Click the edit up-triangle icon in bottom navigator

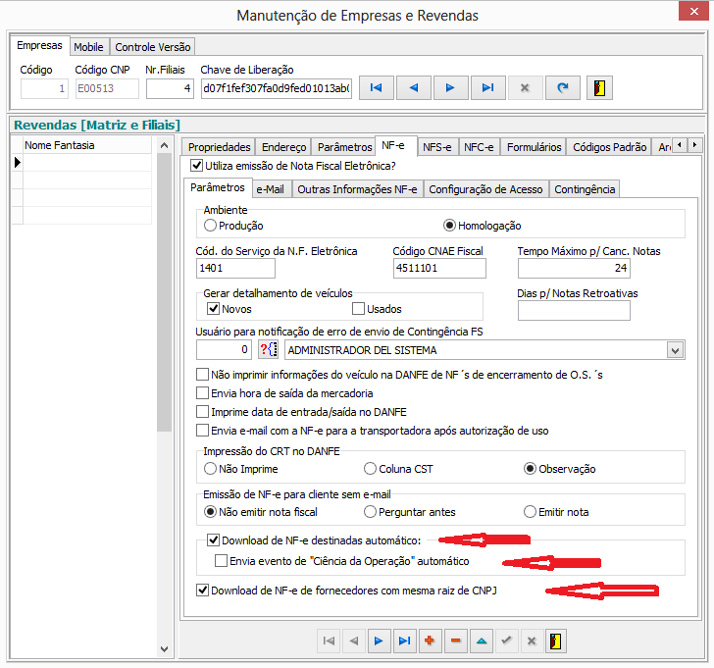tap(482, 642)
